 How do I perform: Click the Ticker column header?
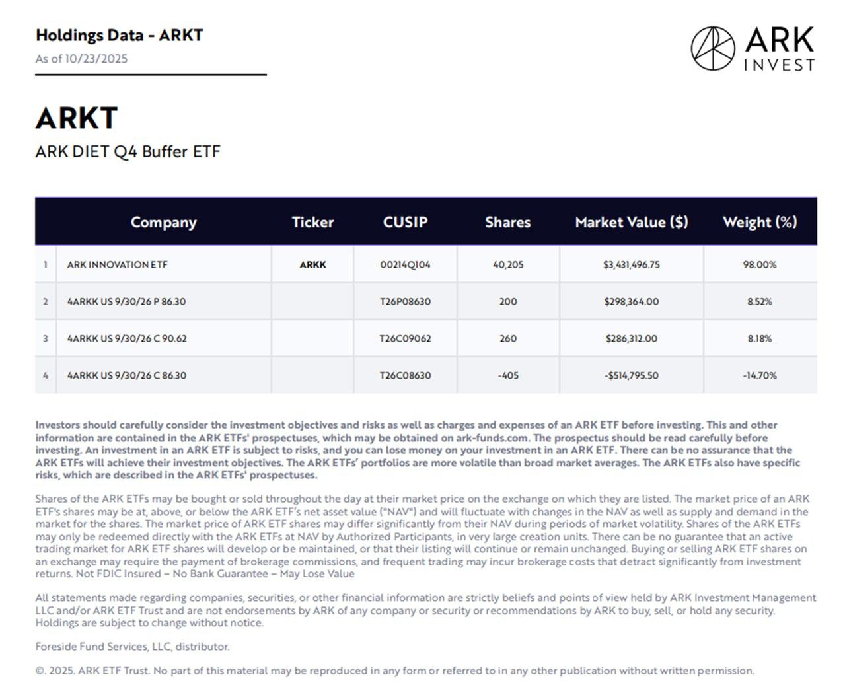click(x=312, y=222)
